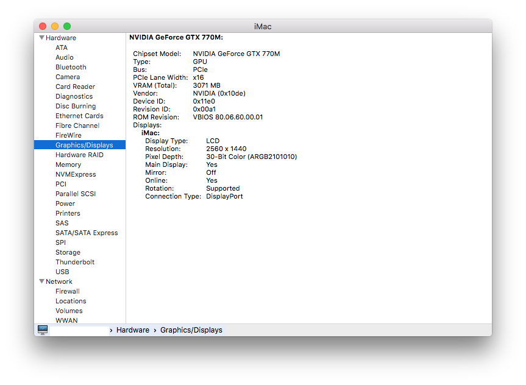This screenshot has width=526, height=385.
Task: Select ATA in the sidebar
Action: pyautogui.click(x=62, y=48)
